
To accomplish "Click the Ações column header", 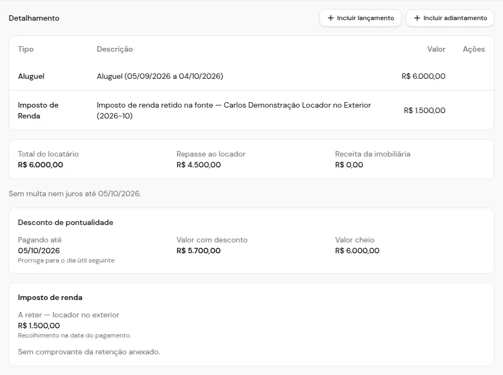I will [x=474, y=49].
